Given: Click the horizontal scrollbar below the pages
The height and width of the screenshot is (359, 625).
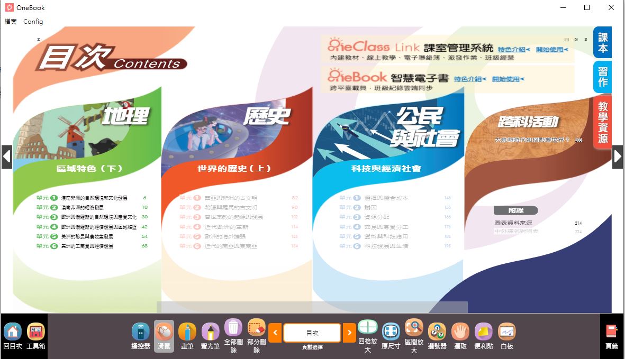Looking at the screenshot, I should tap(312, 307).
